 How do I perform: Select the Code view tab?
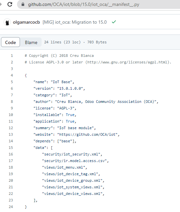click(x=10, y=42)
